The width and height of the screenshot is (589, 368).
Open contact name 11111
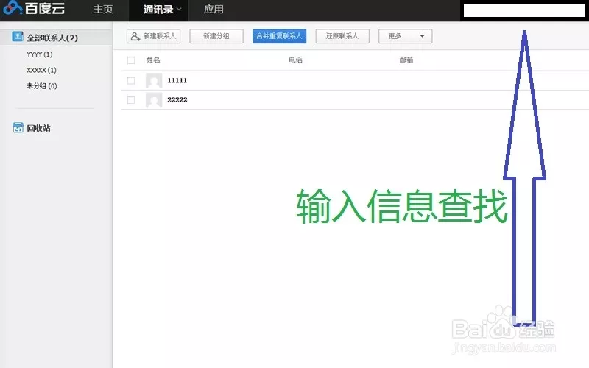click(177, 80)
